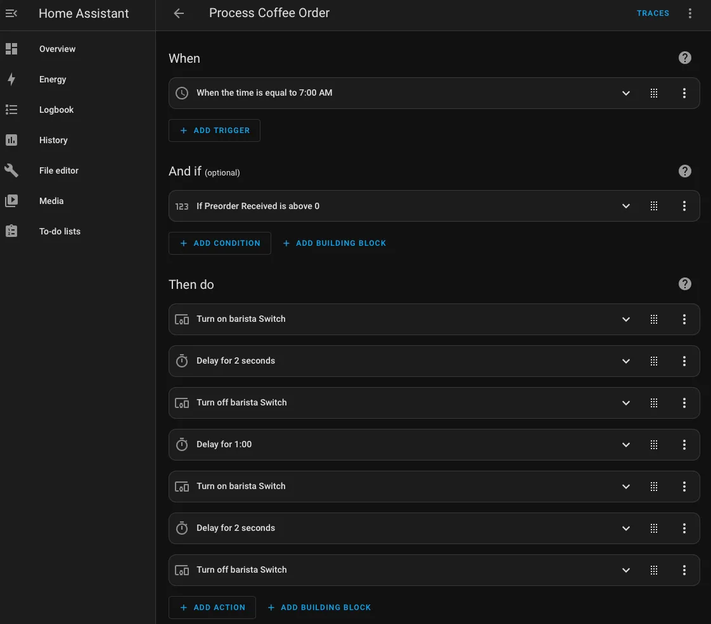Expand the Preorder Received condition
The width and height of the screenshot is (711, 624).
pos(626,206)
